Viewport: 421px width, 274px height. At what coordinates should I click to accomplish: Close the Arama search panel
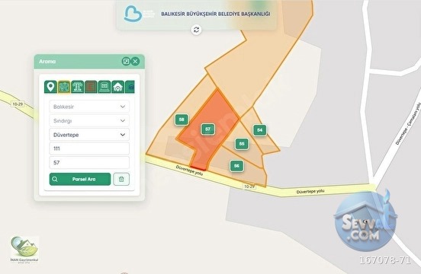tap(135, 62)
